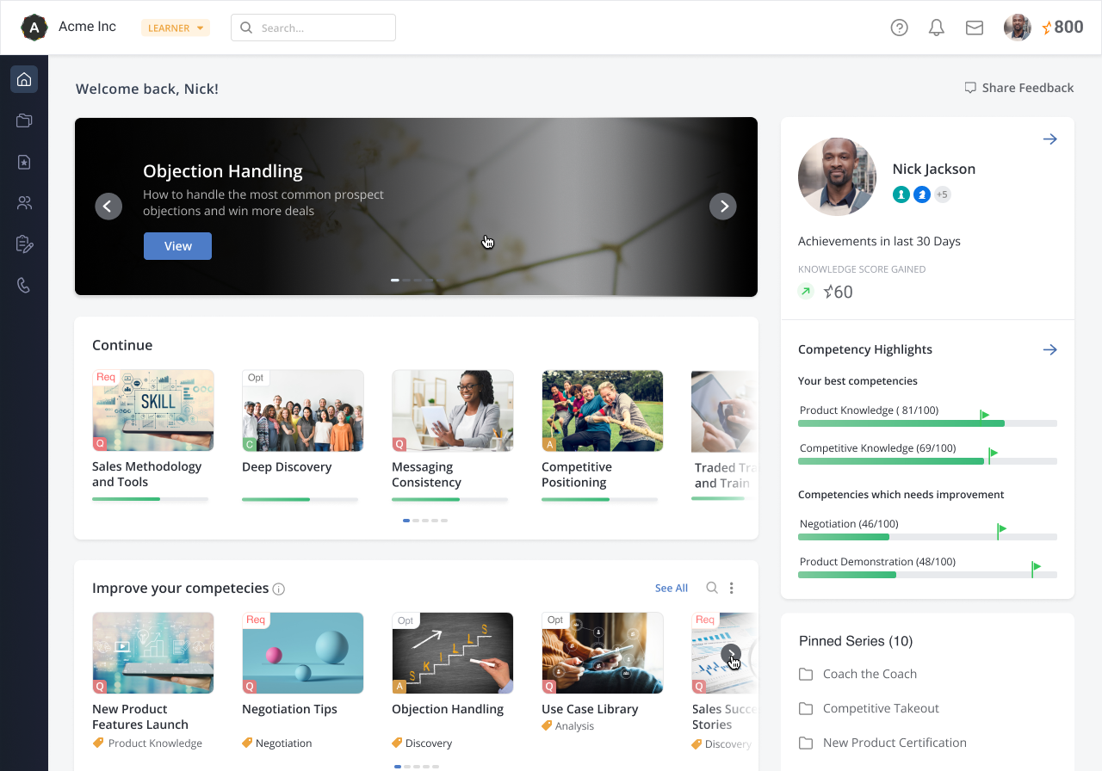Click the people community icon in sidebar

pos(23,202)
